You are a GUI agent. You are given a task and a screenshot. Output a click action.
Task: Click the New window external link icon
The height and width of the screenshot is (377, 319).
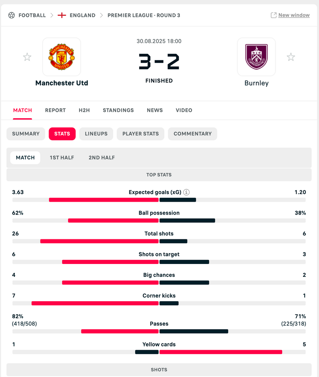coord(273,15)
